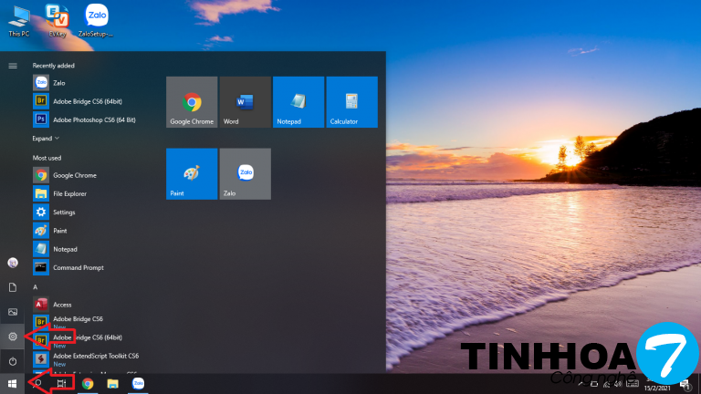Open This PC desktop shortcut
701x394 pixels.
[17, 20]
